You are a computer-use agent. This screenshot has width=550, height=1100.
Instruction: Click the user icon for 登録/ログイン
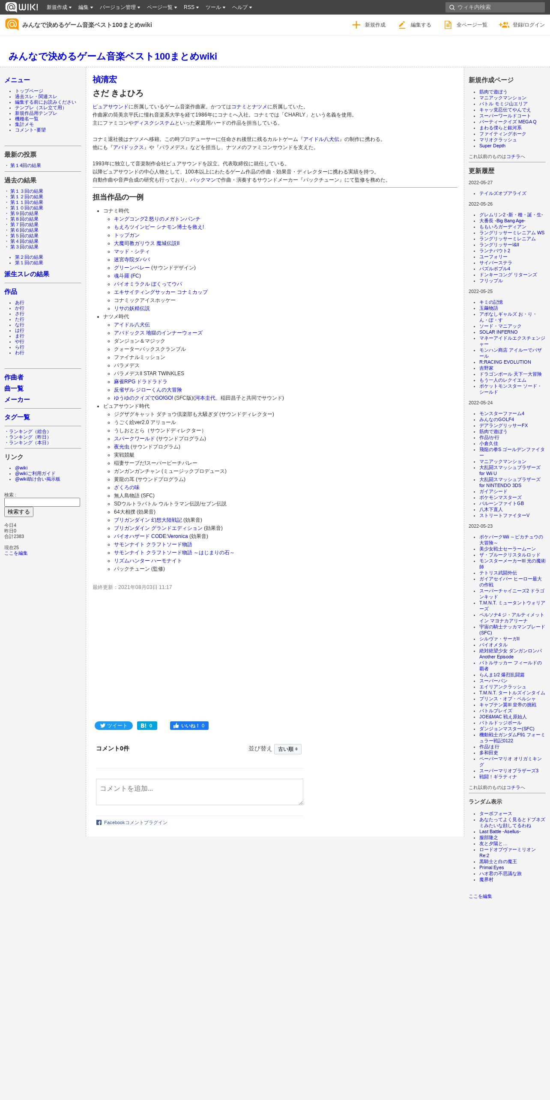click(x=504, y=25)
